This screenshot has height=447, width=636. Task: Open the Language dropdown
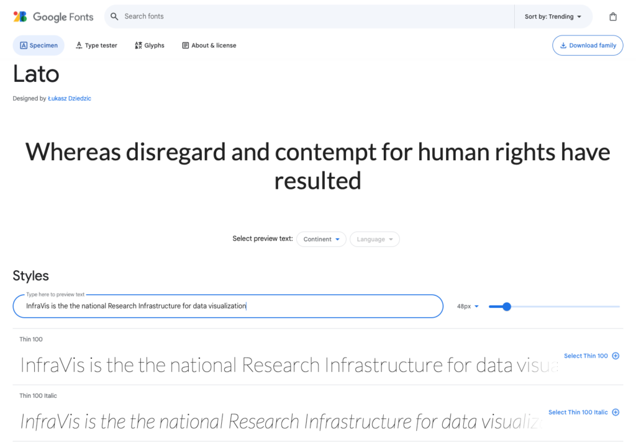375,239
